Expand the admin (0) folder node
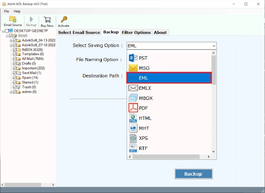Image resolution: width=265 pixels, height=193 pixels. click(11, 92)
